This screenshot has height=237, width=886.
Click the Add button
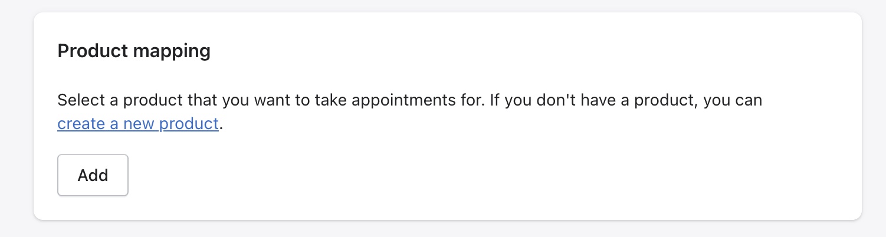point(93,175)
